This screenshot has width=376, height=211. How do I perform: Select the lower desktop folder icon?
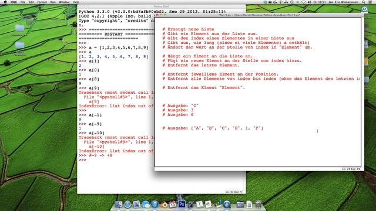point(19,46)
